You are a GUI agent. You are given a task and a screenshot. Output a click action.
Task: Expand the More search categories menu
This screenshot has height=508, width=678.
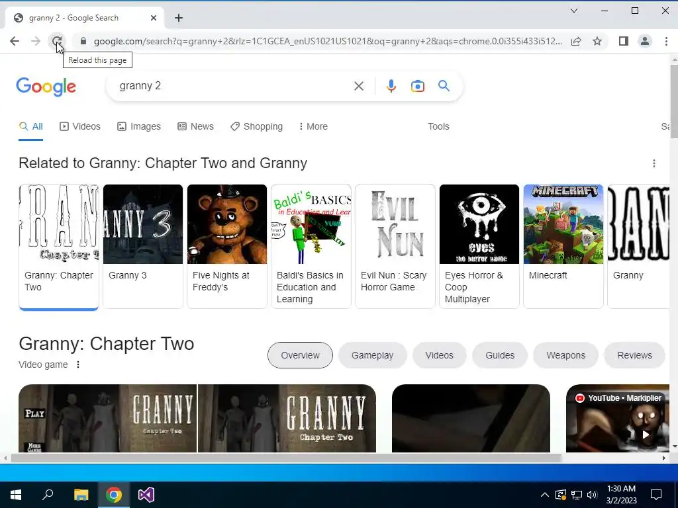pos(313,126)
